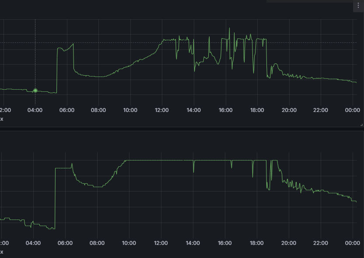Click the 20:00 label on the bottom graph axis
This screenshot has height=258, width=364.
click(x=288, y=244)
